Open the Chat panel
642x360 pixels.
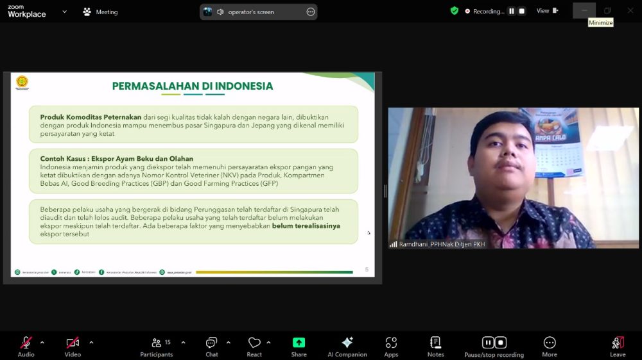pyautogui.click(x=212, y=347)
